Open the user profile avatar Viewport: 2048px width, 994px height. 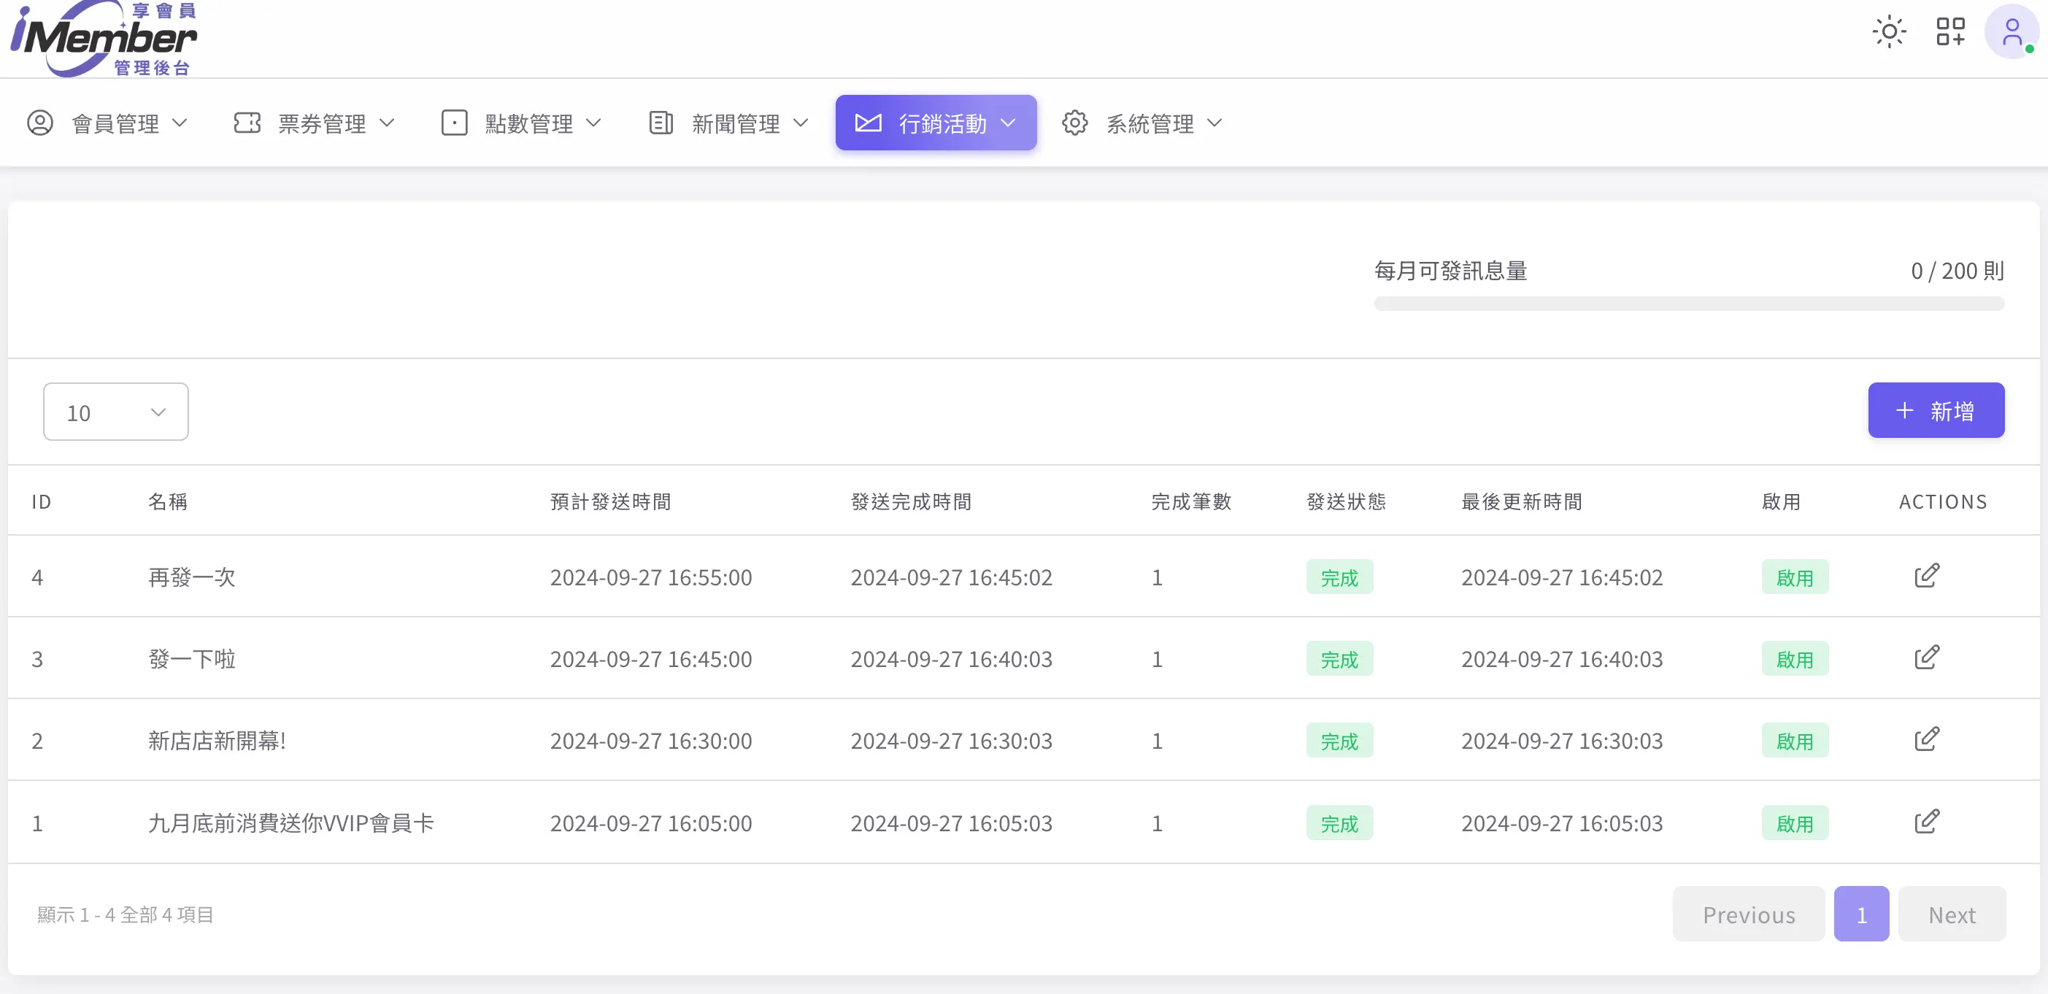pos(2010,31)
